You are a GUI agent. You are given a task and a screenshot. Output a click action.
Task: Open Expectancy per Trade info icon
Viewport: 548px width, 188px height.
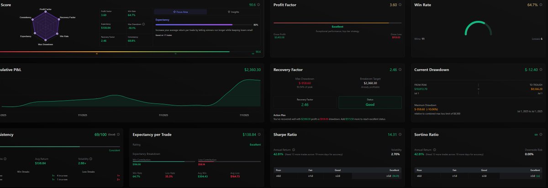pyautogui.click(x=259, y=135)
